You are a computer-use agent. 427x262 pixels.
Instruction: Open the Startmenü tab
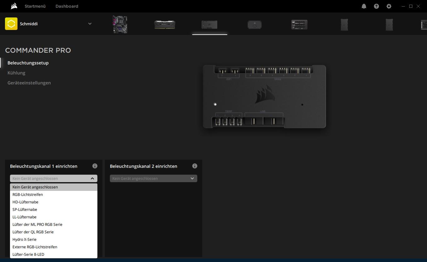point(35,6)
